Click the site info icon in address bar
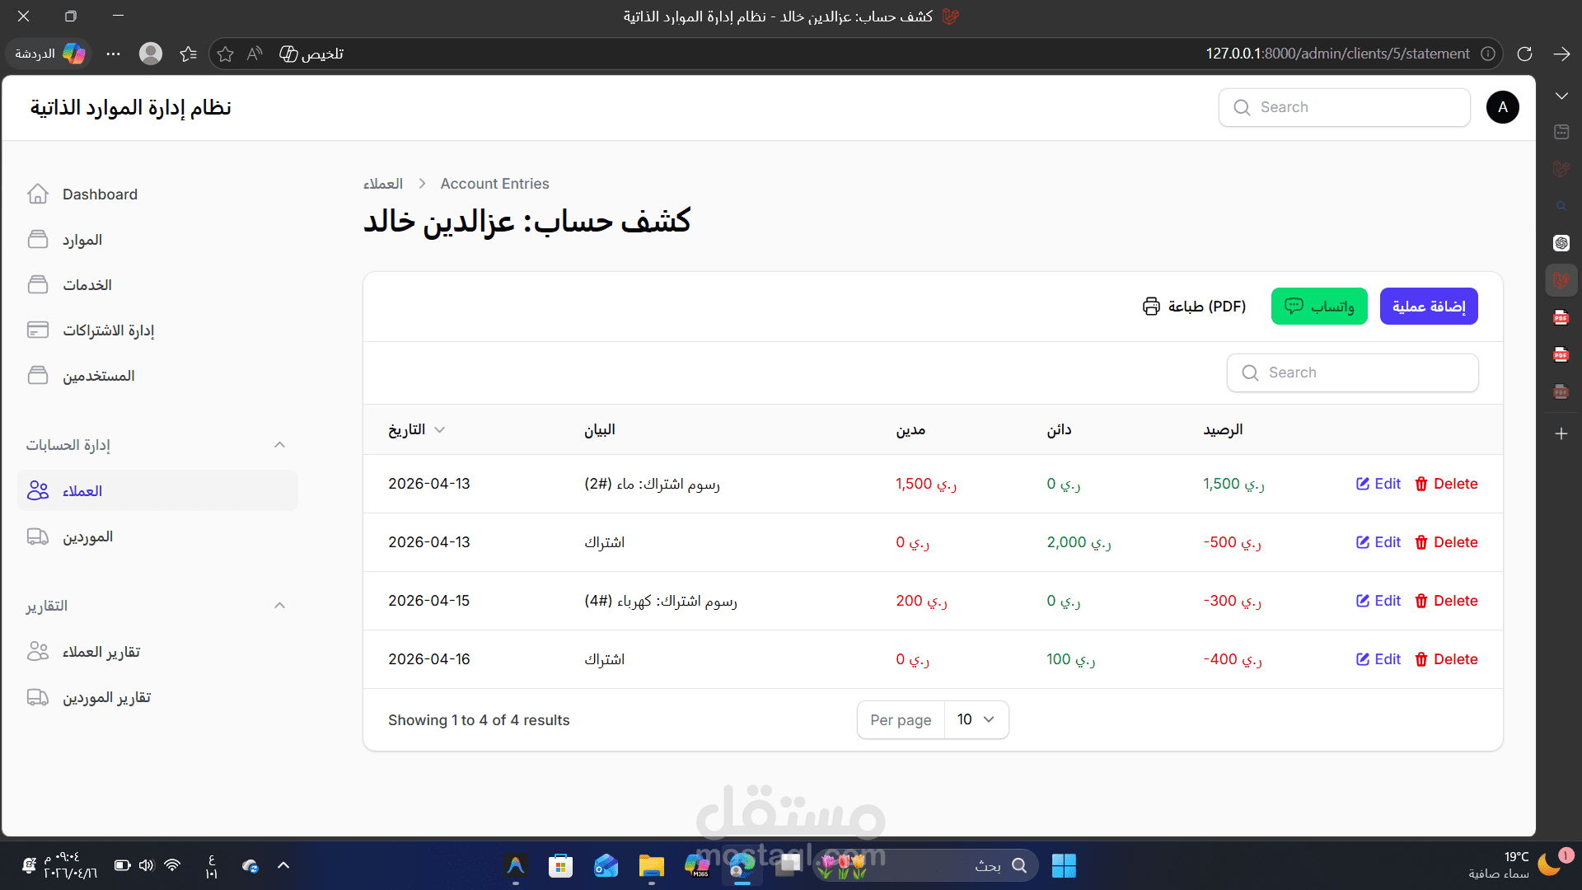This screenshot has width=1582, height=890. pos(1488,54)
